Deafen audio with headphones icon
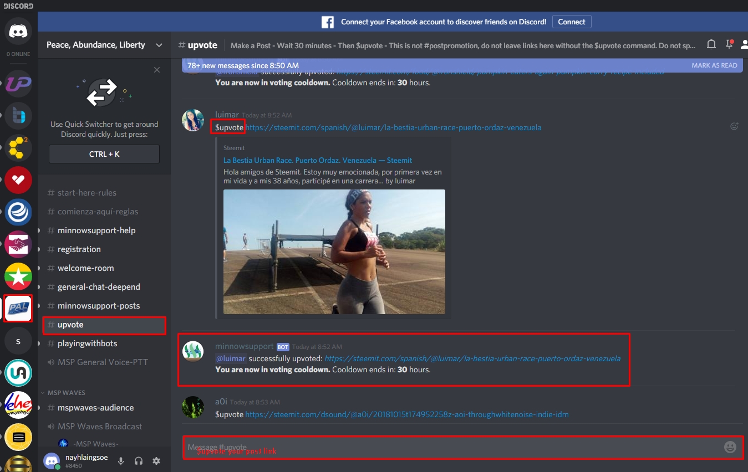This screenshot has height=472, width=748. [139, 461]
